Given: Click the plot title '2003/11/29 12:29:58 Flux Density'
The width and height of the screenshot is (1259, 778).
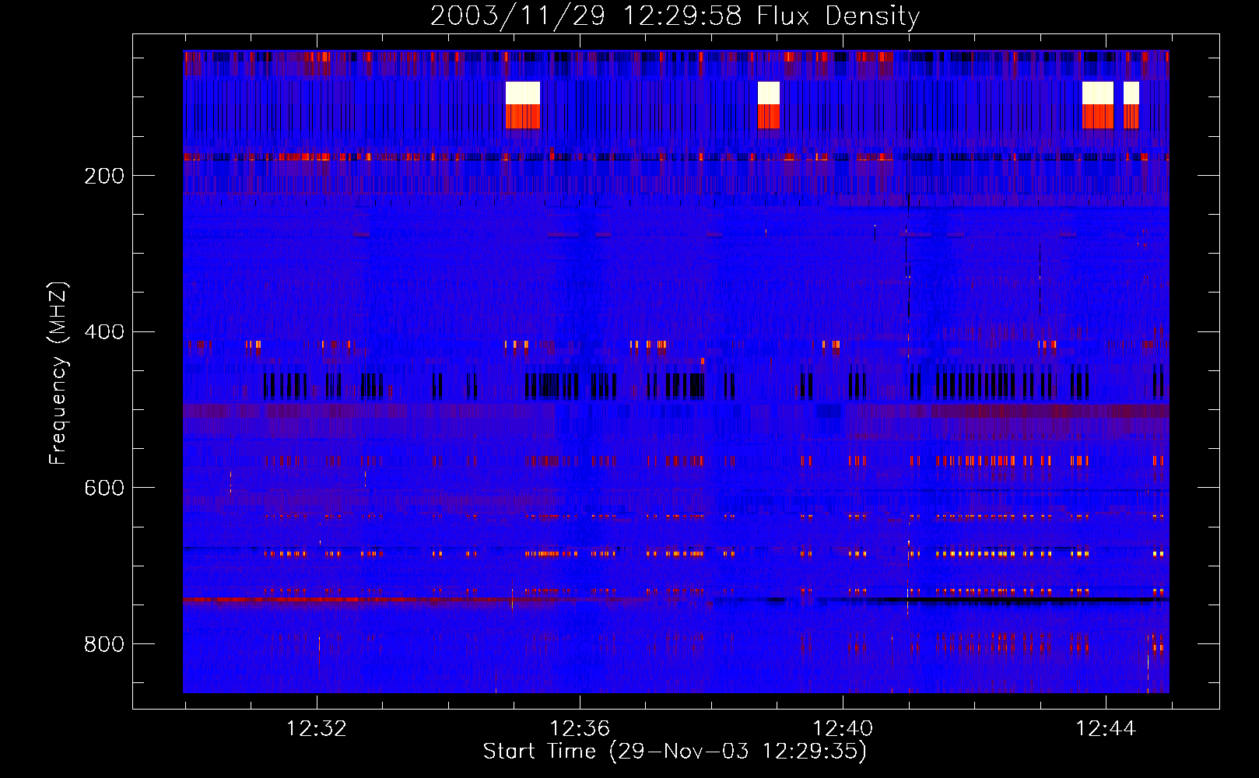Looking at the screenshot, I should pyautogui.click(x=675, y=16).
